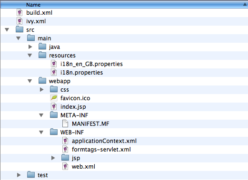Select the i18n.properties file name

[x=81, y=73]
